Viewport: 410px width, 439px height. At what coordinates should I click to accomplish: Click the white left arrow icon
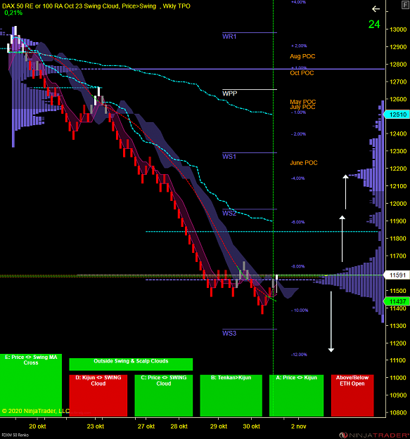(x=376, y=9)
